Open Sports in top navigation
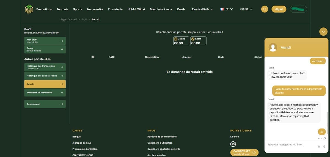 pyautogui.click(x=78, y=9)
